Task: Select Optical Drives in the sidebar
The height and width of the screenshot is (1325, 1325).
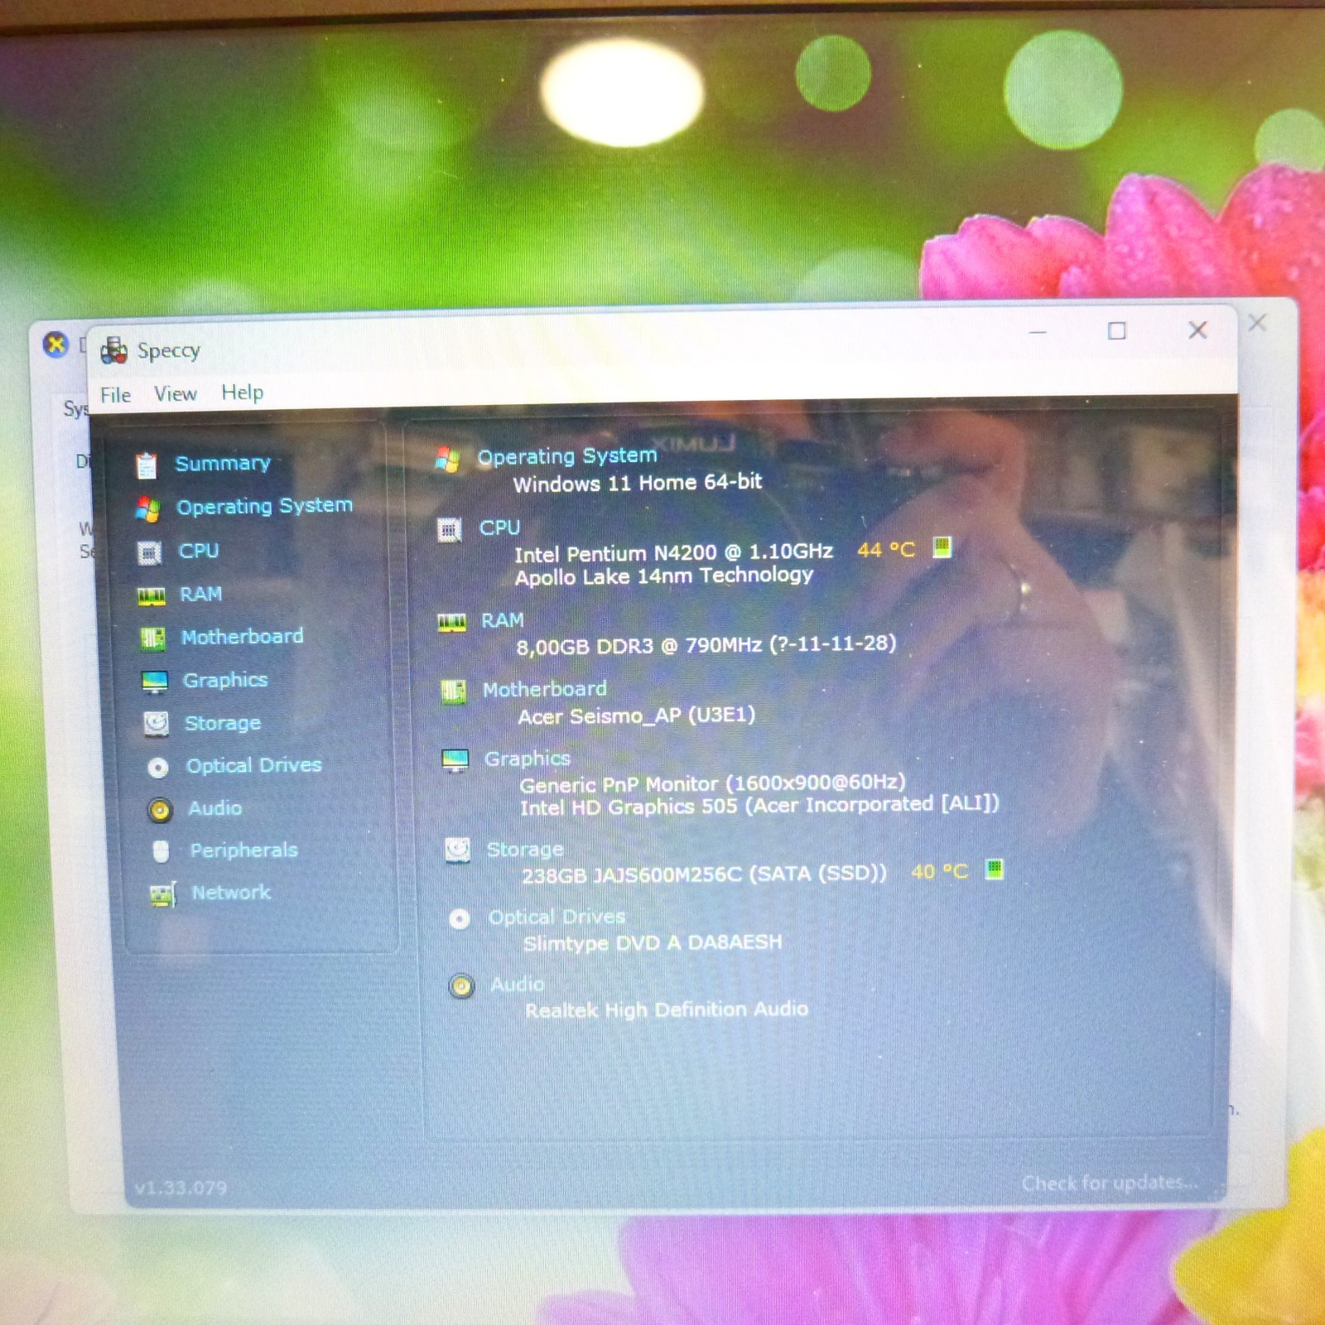Action: coord(253,765)
